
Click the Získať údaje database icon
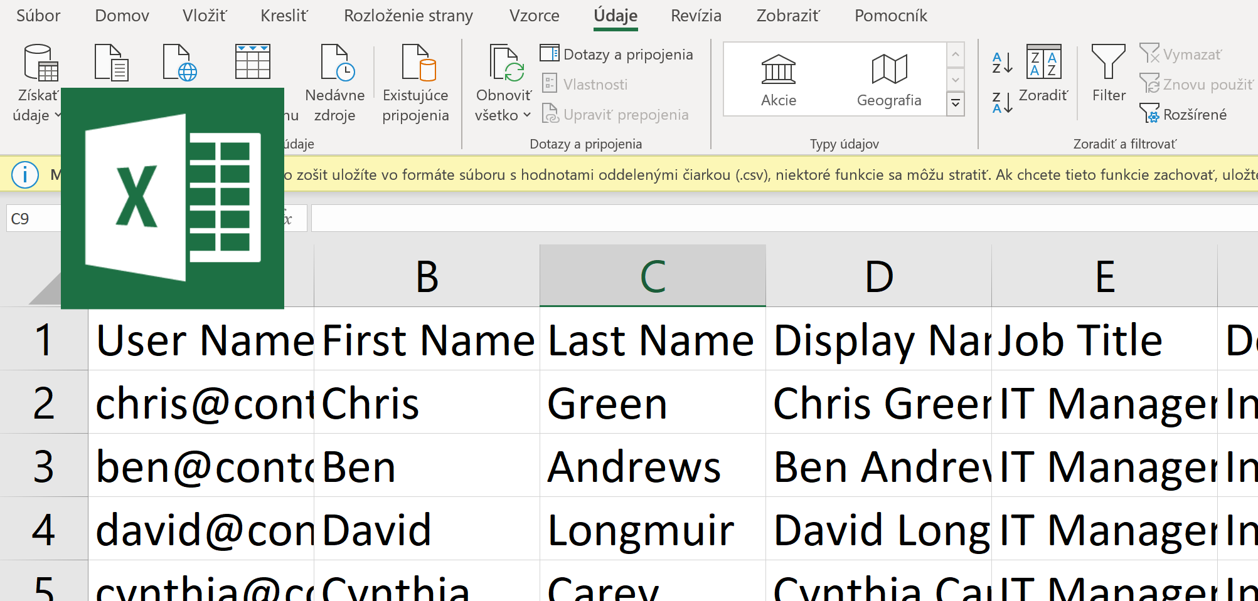pyautogui.click(x=40, y=63)
